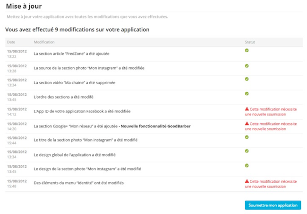Screen dimensions: 307x214
Task: Click the "Date" column header
Action: [x=11, y=42]
